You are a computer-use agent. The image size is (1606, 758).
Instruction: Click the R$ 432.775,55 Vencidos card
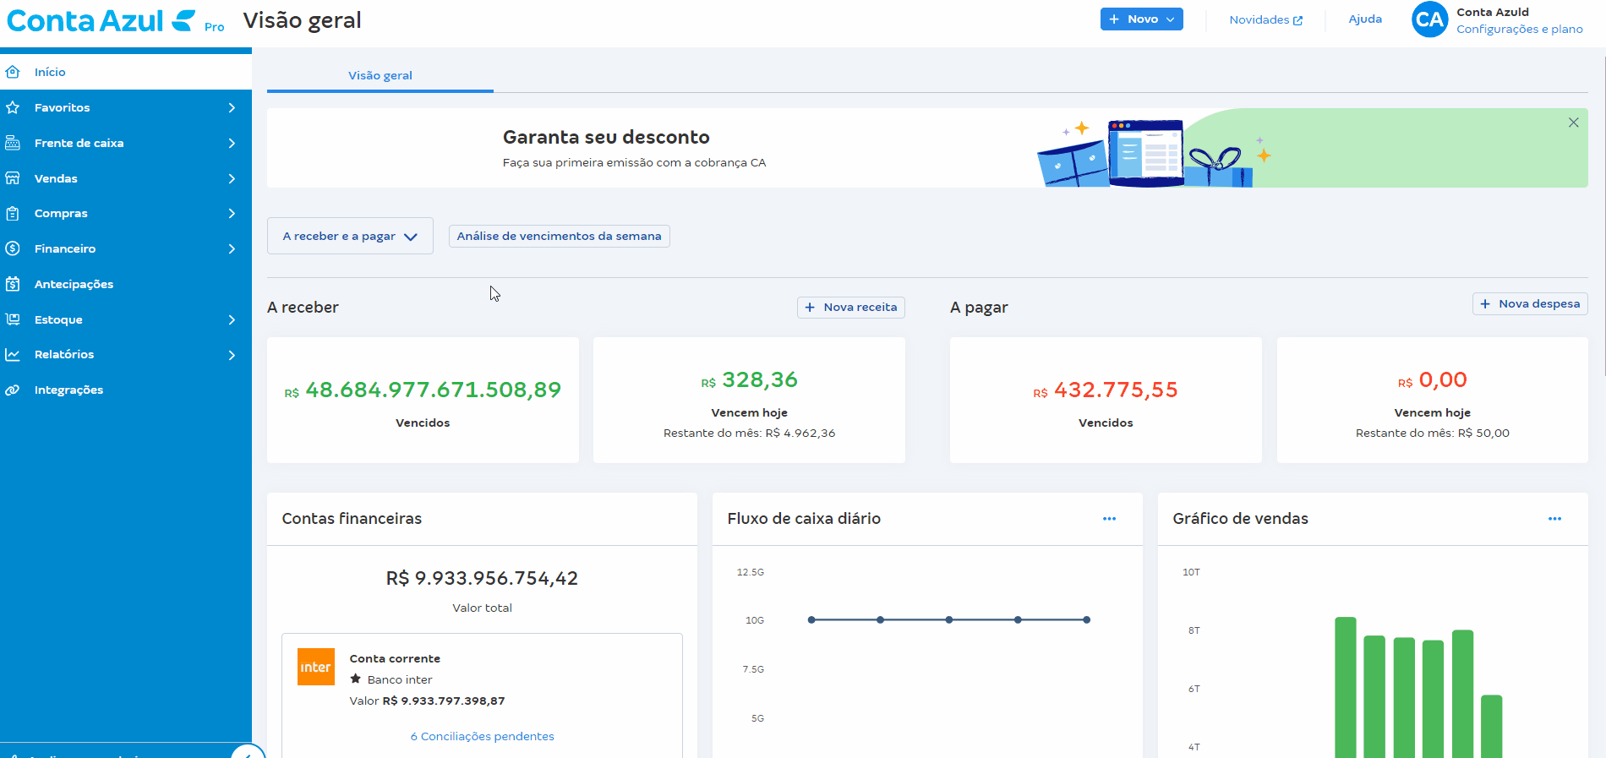click(1106, 400)
